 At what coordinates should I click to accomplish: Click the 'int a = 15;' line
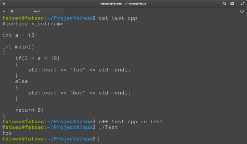(x=20, y=35)
